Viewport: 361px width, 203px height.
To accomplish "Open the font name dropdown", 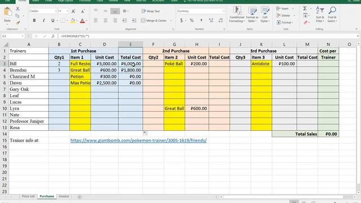I will pos(56,11).
